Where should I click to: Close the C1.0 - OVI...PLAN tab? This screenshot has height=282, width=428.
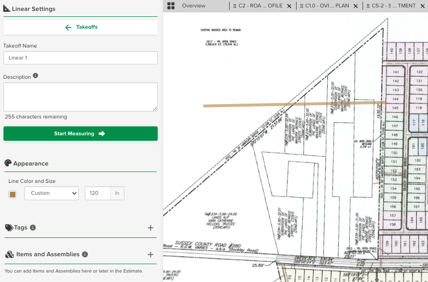click(355, 6)
